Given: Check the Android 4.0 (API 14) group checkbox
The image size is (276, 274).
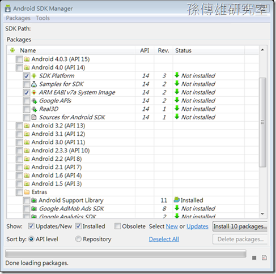Looking at the screenshot, I should [x=19, y=68].
